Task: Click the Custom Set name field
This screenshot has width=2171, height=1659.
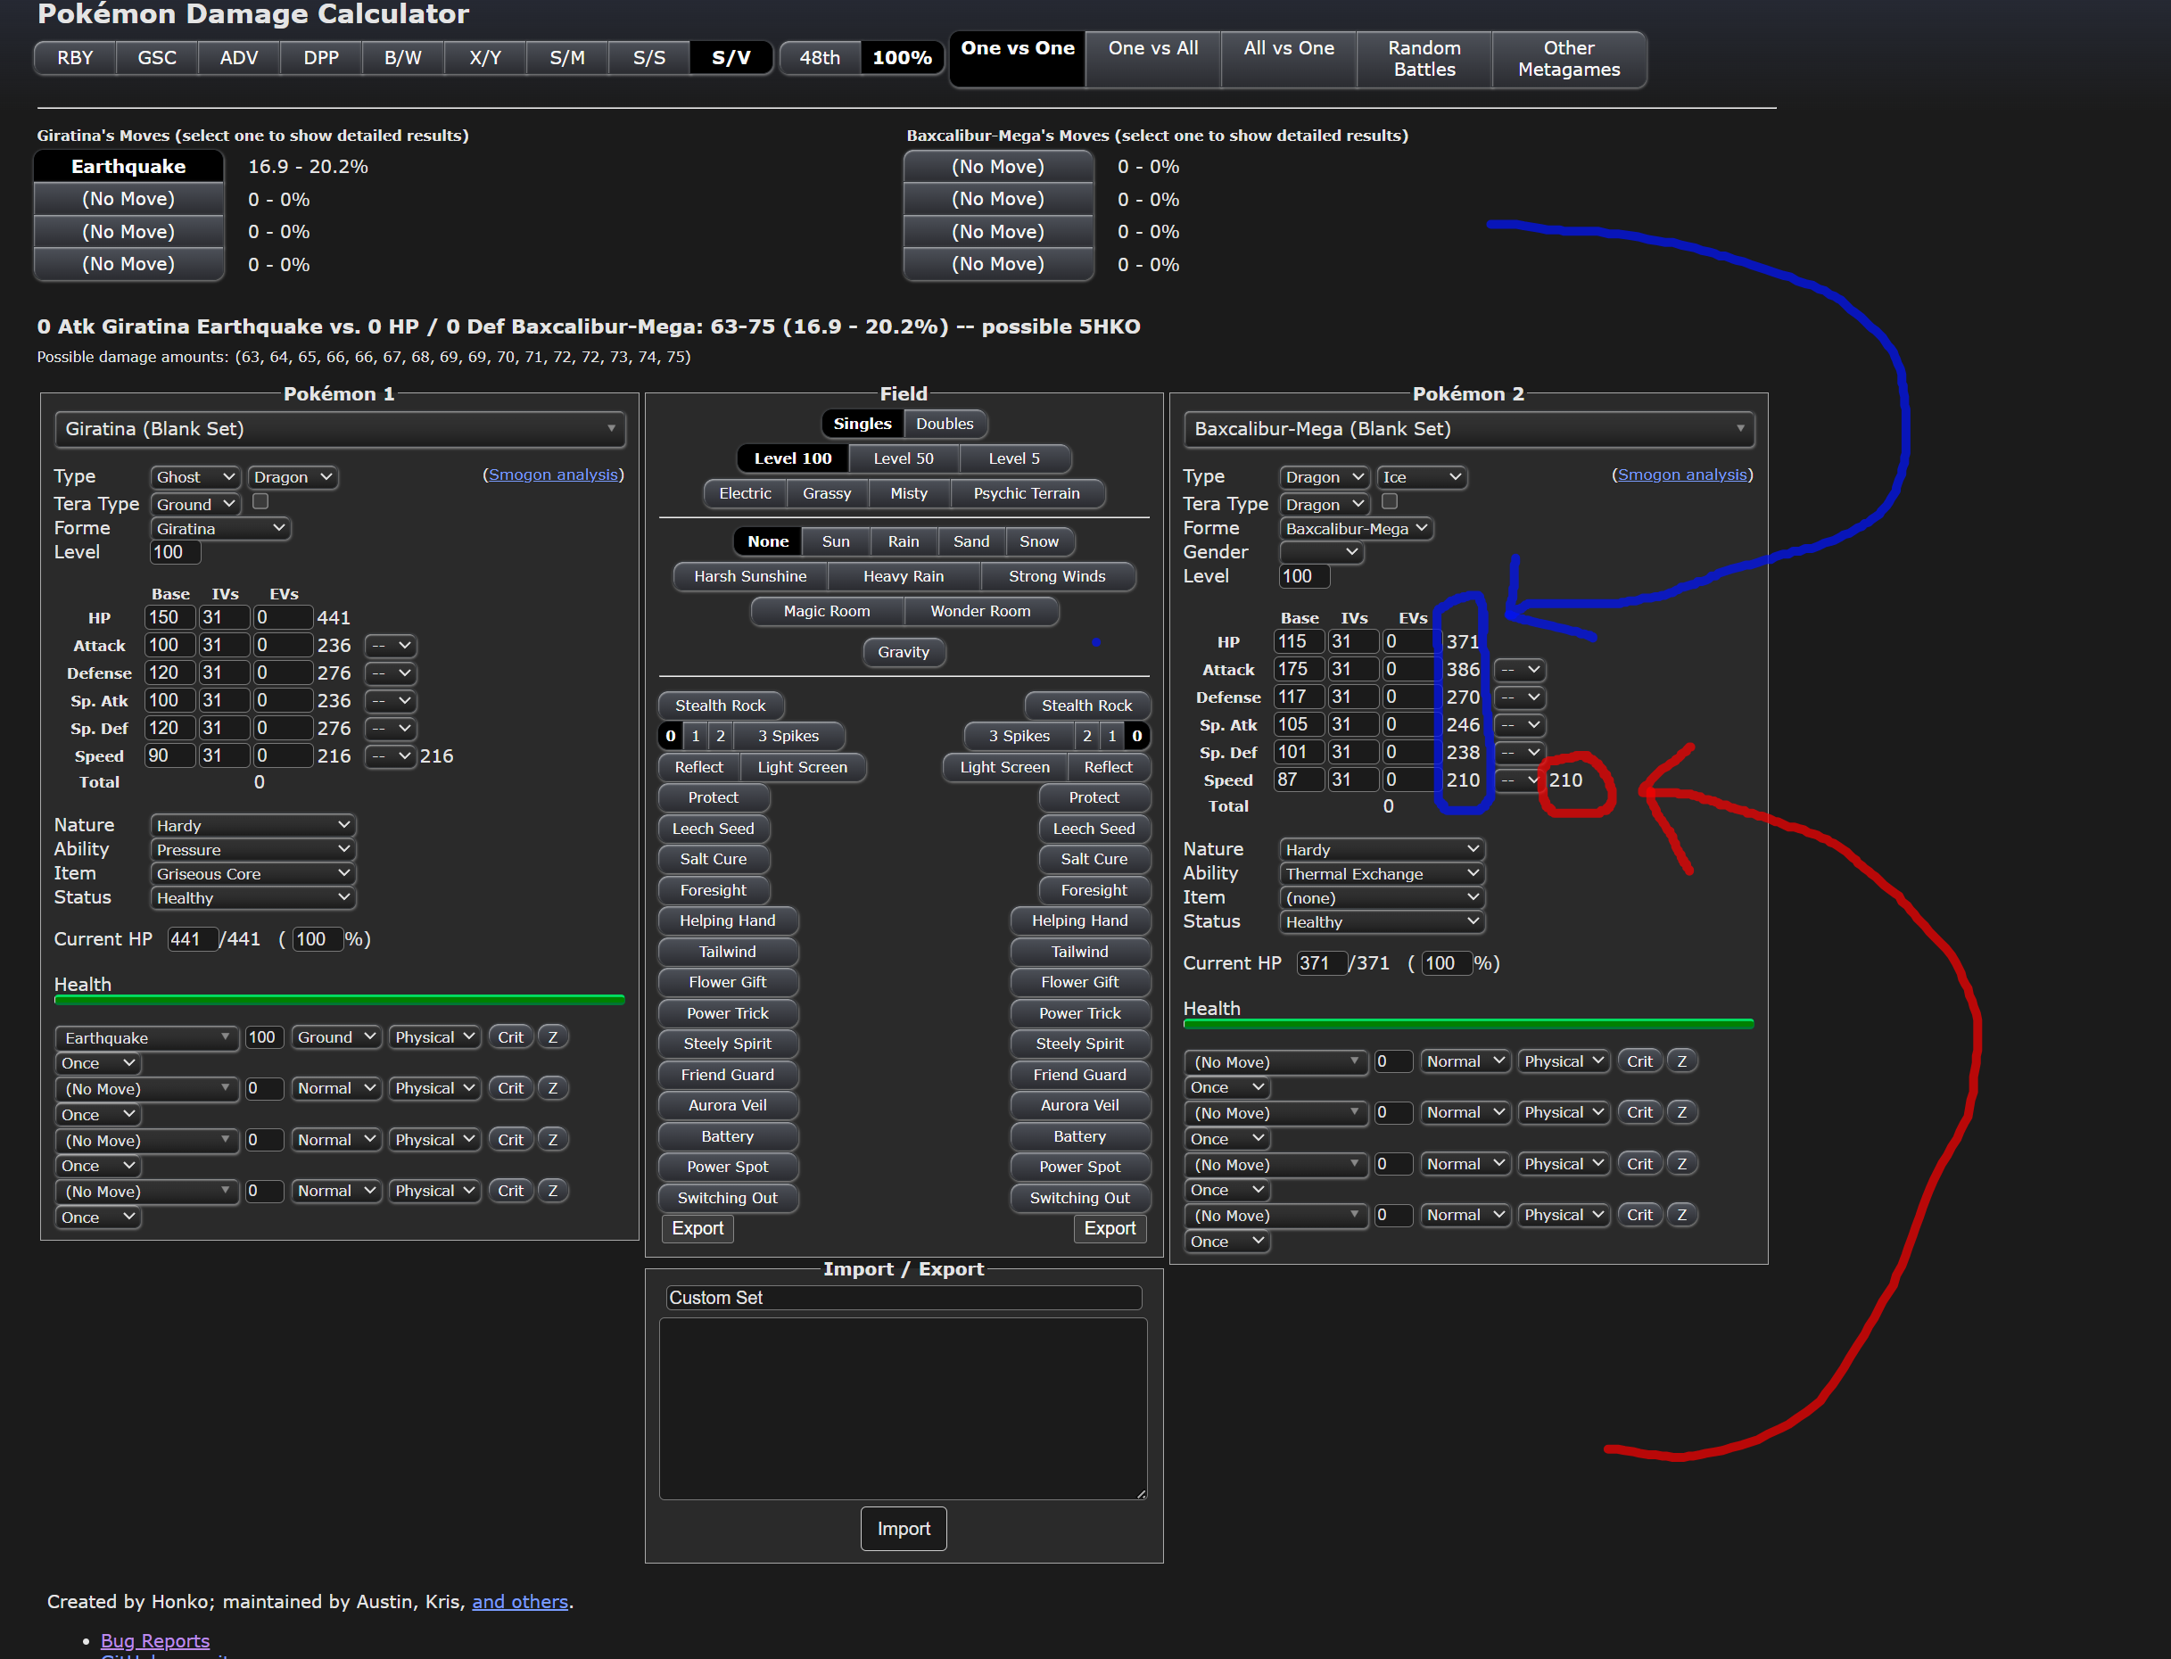Action: point(903,1298)
